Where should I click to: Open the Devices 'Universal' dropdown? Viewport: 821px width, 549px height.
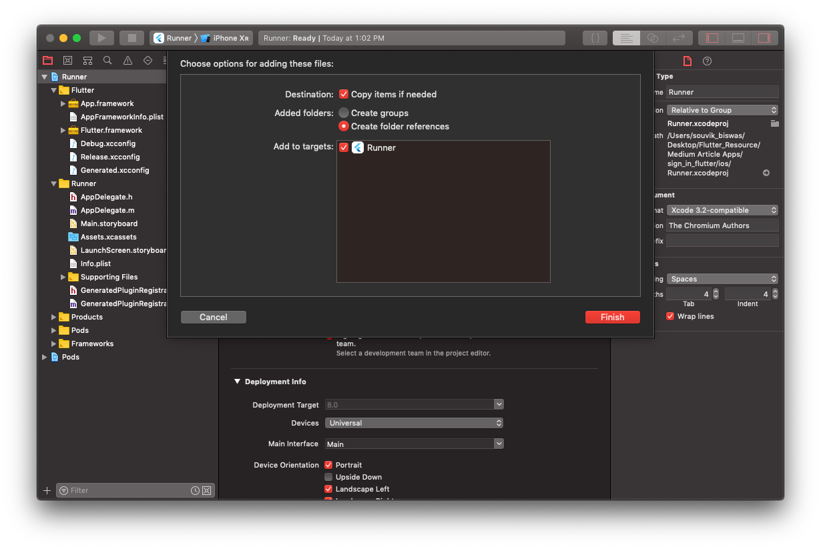414,423
